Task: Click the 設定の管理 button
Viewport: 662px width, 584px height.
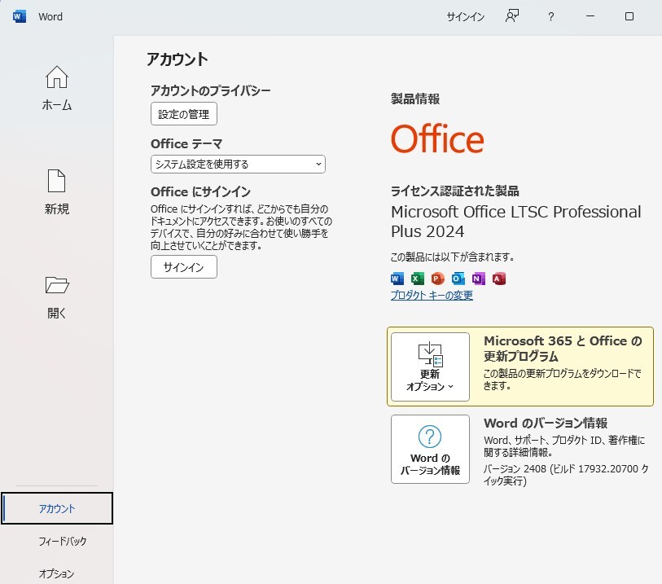Action: click(184, 113)
